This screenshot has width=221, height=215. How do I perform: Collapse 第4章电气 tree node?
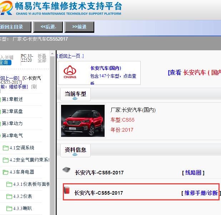pos(12,136)
